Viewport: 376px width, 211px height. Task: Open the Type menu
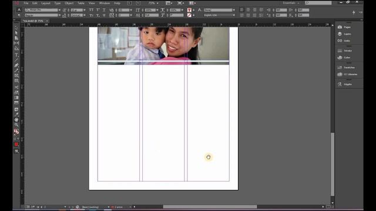point(58,3)
